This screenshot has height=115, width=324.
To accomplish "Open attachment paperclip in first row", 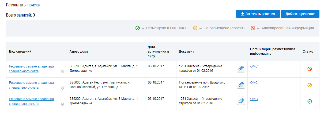I will 241,69.
